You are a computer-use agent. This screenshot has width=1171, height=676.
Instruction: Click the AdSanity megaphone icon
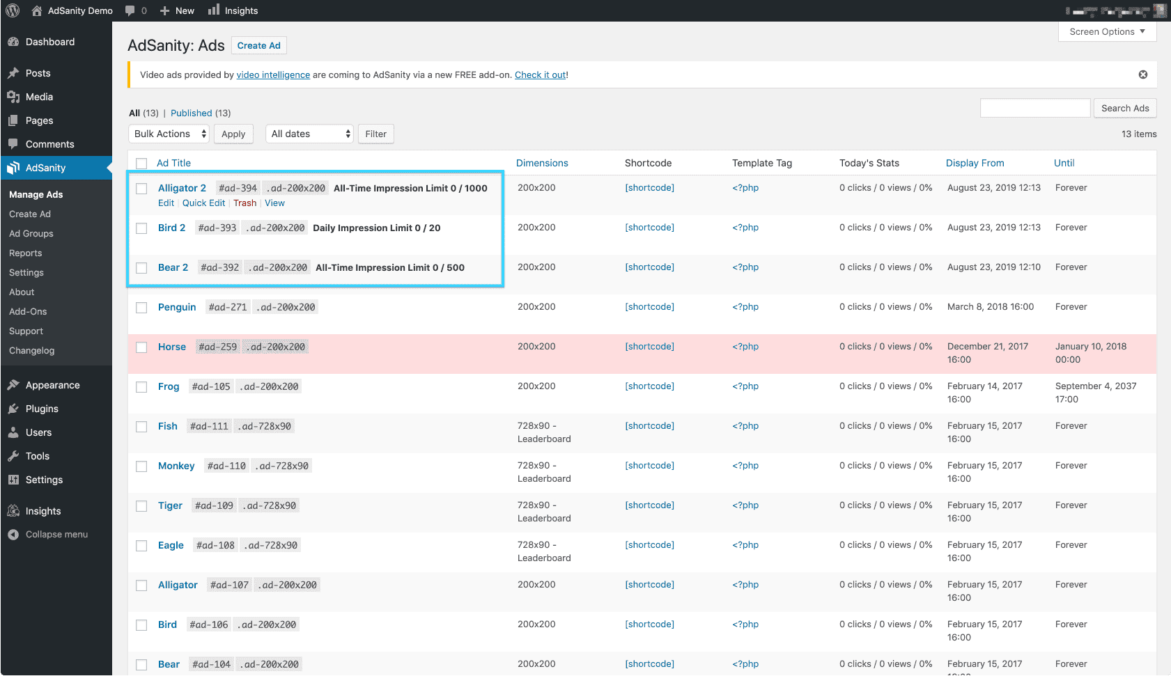pyautogui.click(x=13, y=168)
